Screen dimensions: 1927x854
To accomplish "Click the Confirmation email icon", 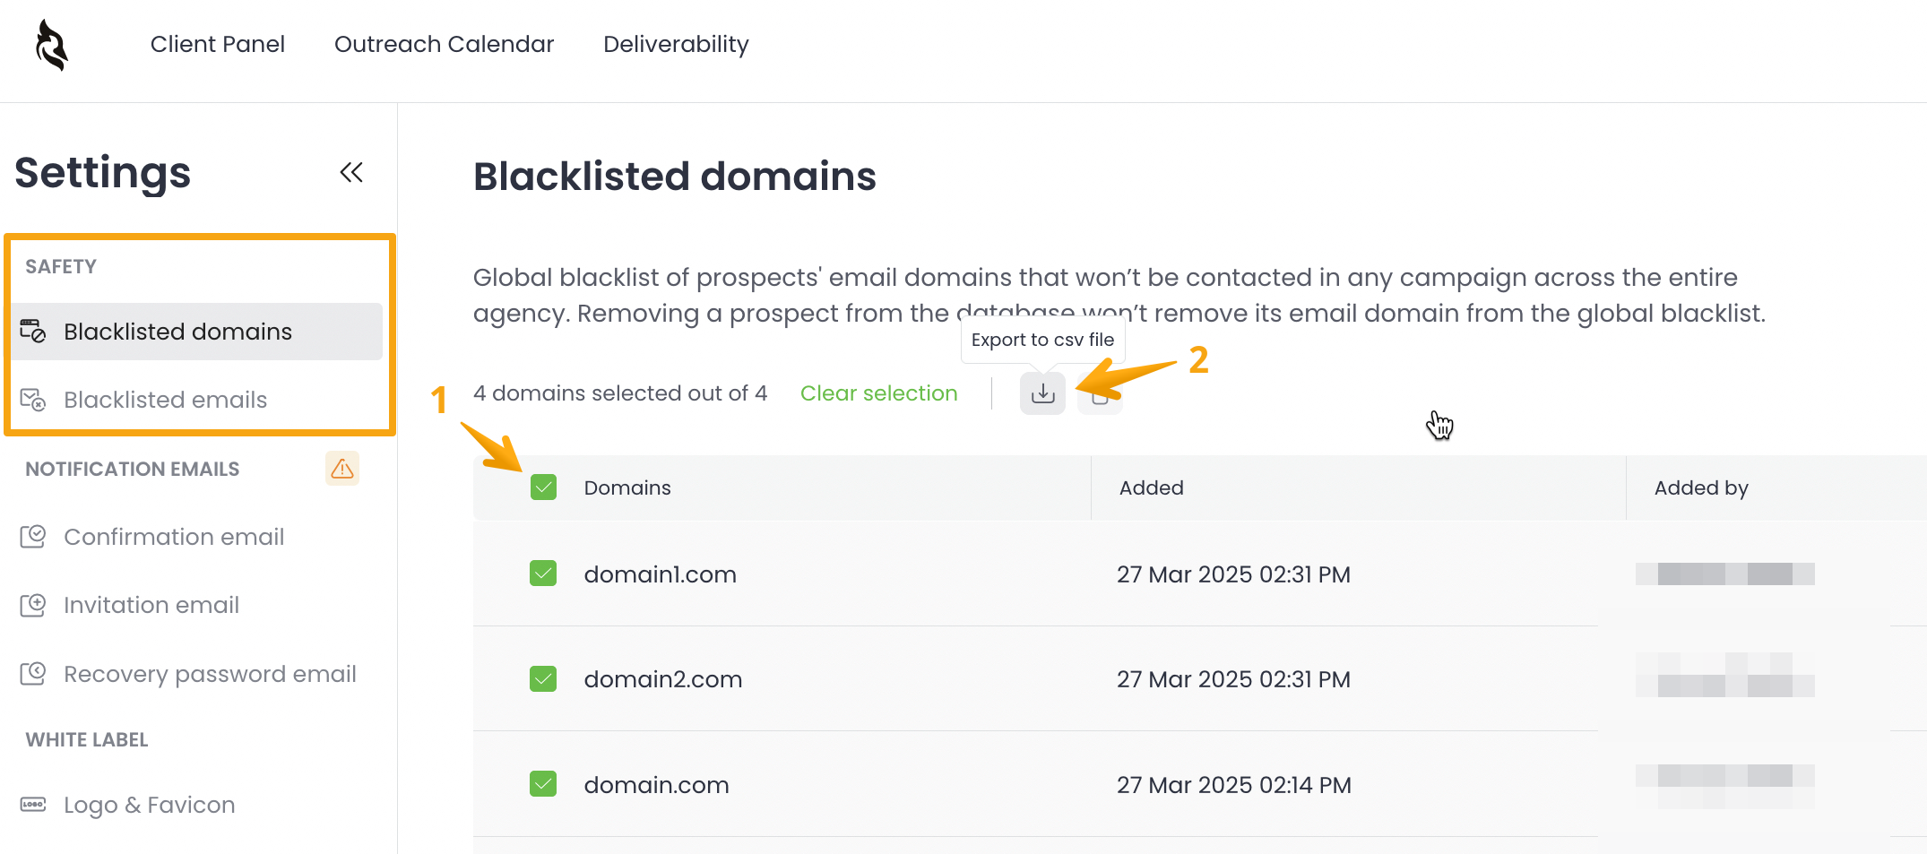I will pyautogui.click(x=33, y=537).
